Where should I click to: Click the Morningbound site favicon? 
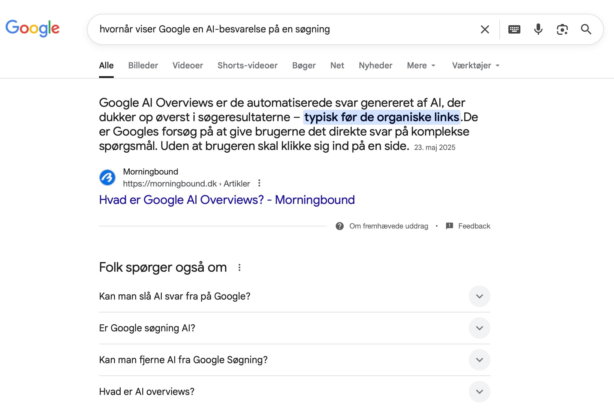pos(107,178)
